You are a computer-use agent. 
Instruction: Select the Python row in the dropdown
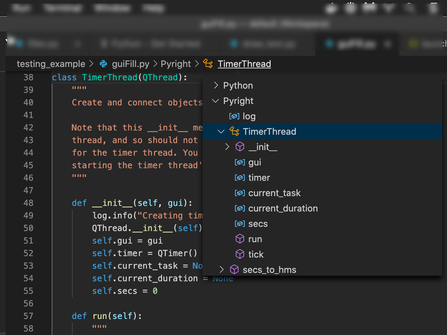322,85
